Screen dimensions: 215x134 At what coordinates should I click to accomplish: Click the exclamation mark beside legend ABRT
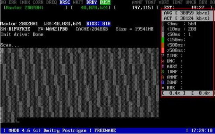click(x=163, y=66)
